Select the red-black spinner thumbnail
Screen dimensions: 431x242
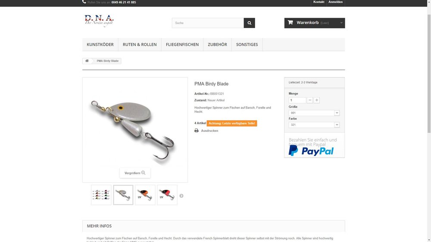[167, 195]
